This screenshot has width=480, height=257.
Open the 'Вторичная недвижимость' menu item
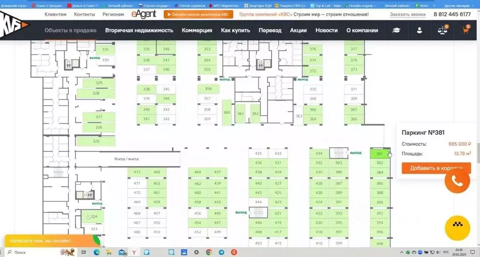(x=139, y=30)
